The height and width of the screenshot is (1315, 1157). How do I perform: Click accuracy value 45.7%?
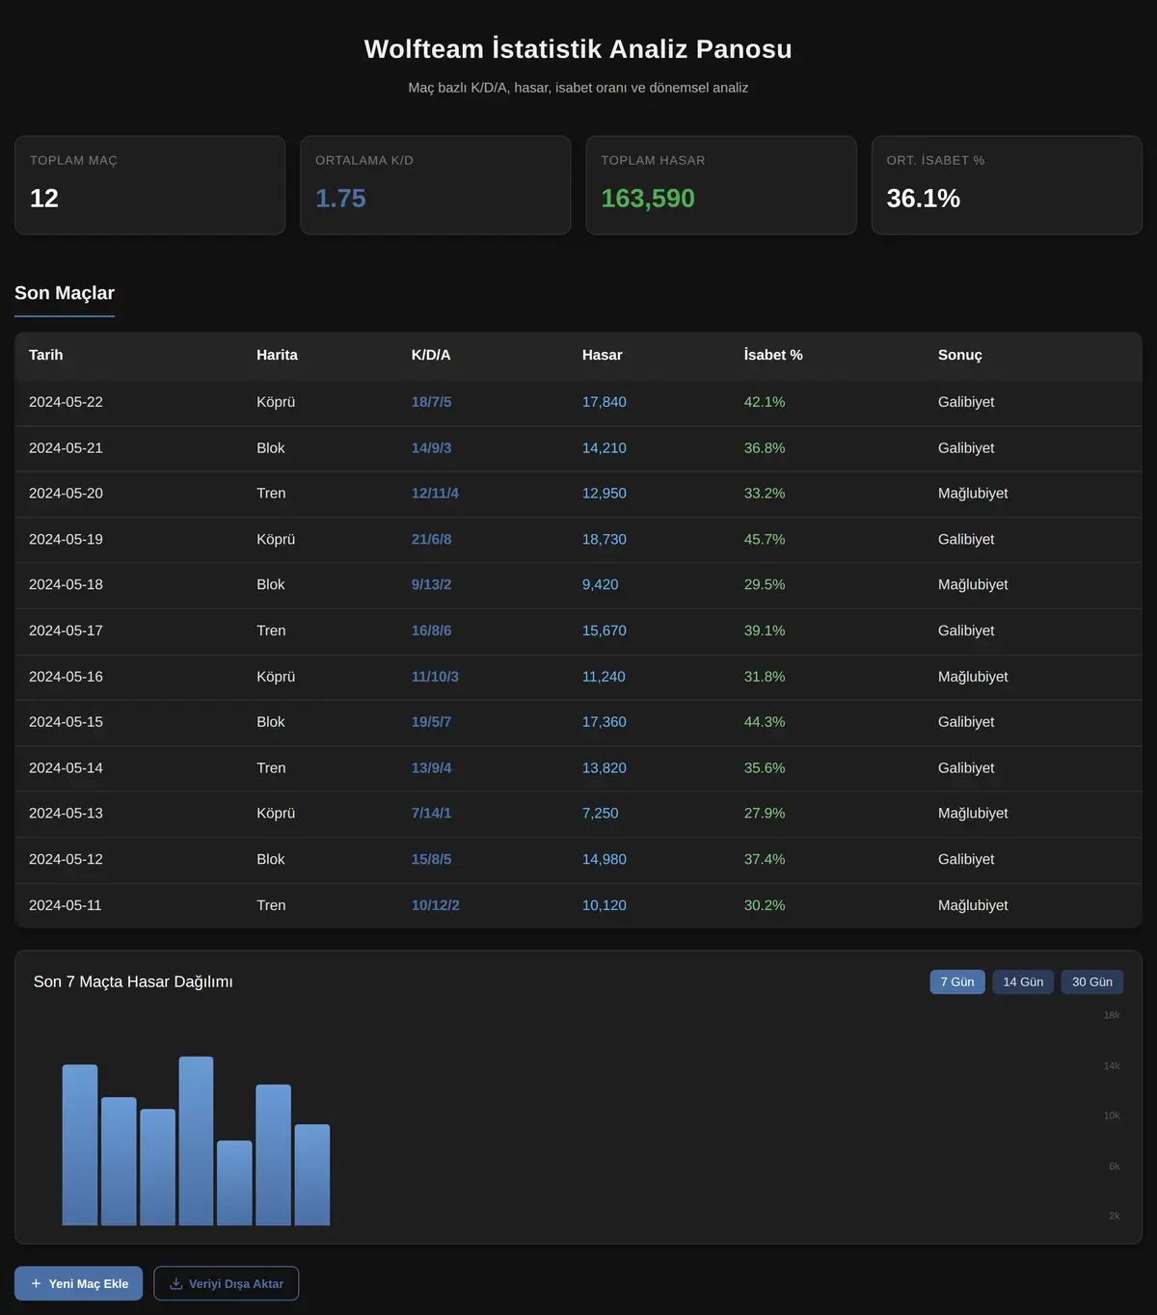[765, 540]
